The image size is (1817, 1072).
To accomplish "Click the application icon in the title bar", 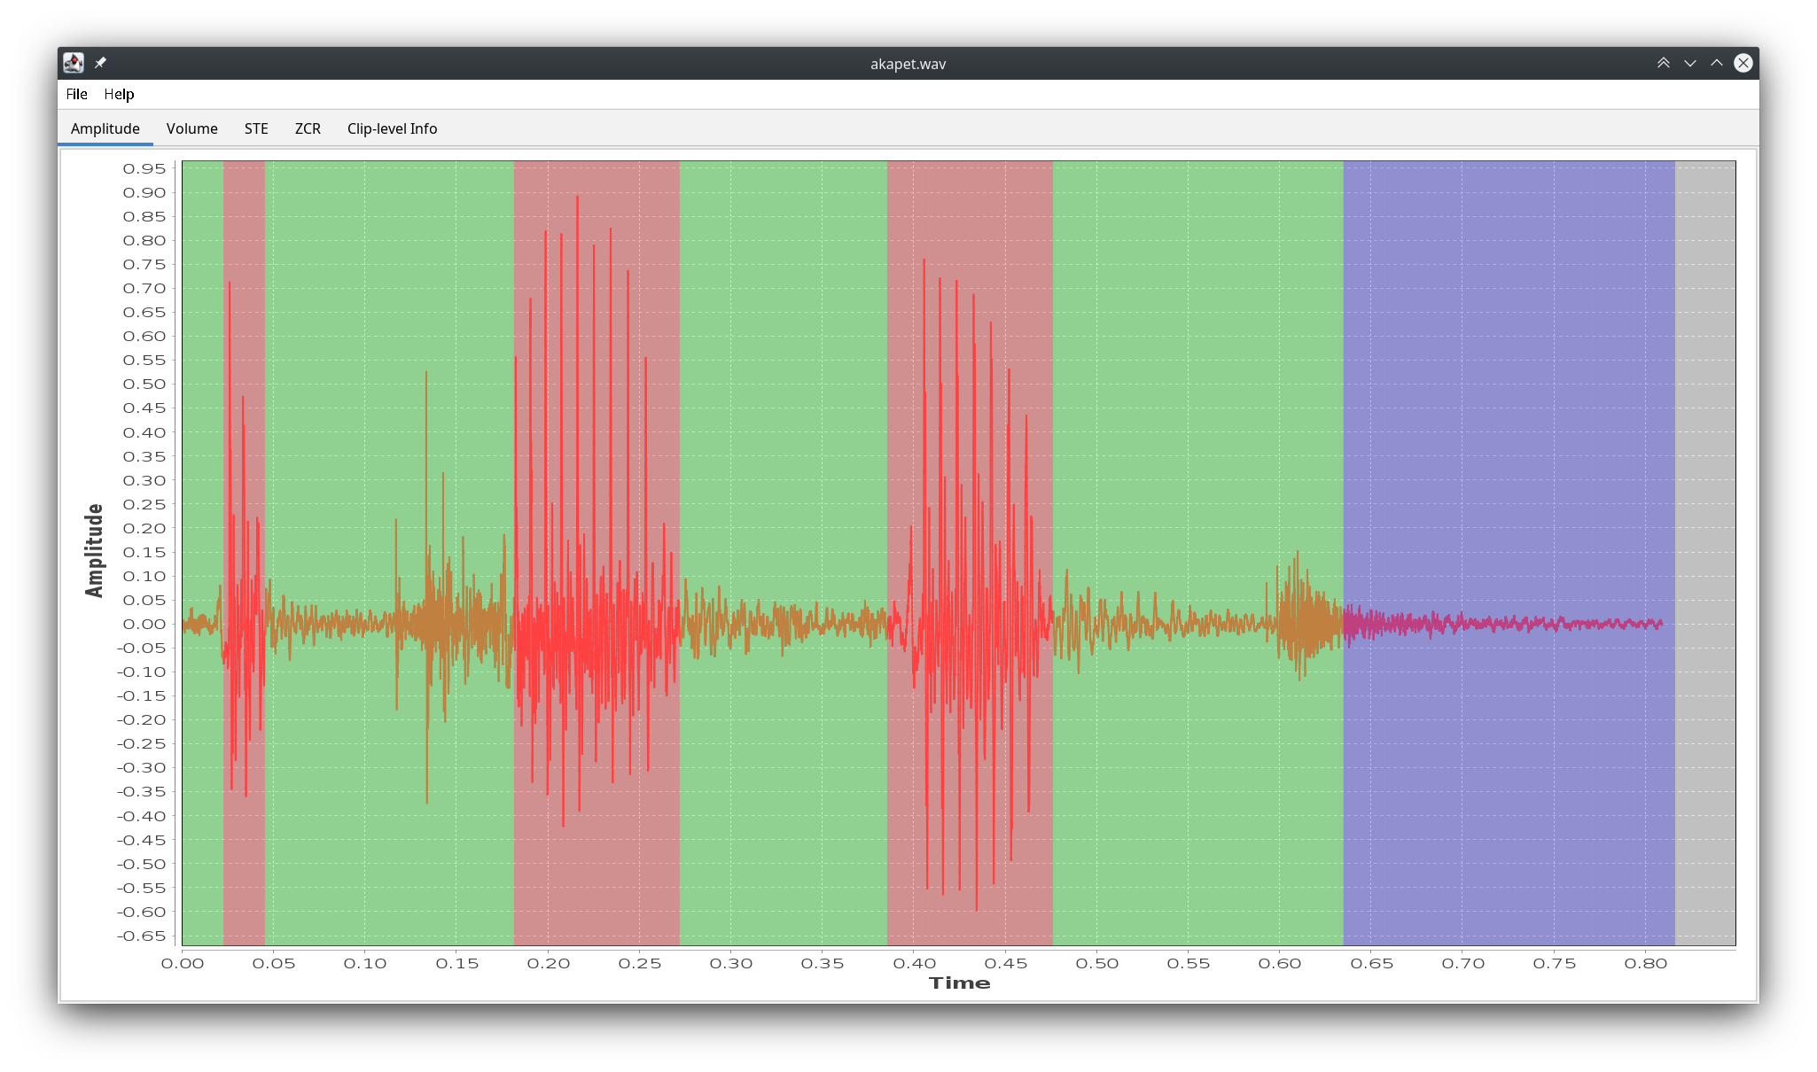I will click(74, 63).
